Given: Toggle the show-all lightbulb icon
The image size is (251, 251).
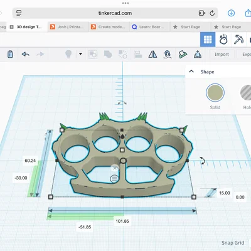Looking at the screenshot, I should (68, 54).
